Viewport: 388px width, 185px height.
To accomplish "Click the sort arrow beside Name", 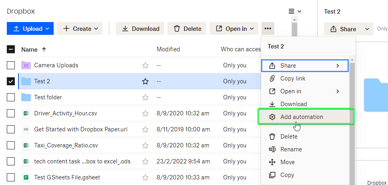I will pos(44,49).
